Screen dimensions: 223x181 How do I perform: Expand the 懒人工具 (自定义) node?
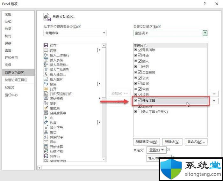[x=135, y=112]
